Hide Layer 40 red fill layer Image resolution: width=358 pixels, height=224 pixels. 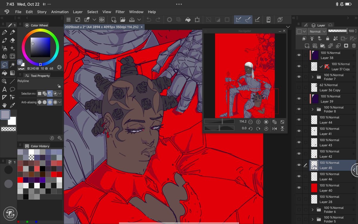(299, 188)
